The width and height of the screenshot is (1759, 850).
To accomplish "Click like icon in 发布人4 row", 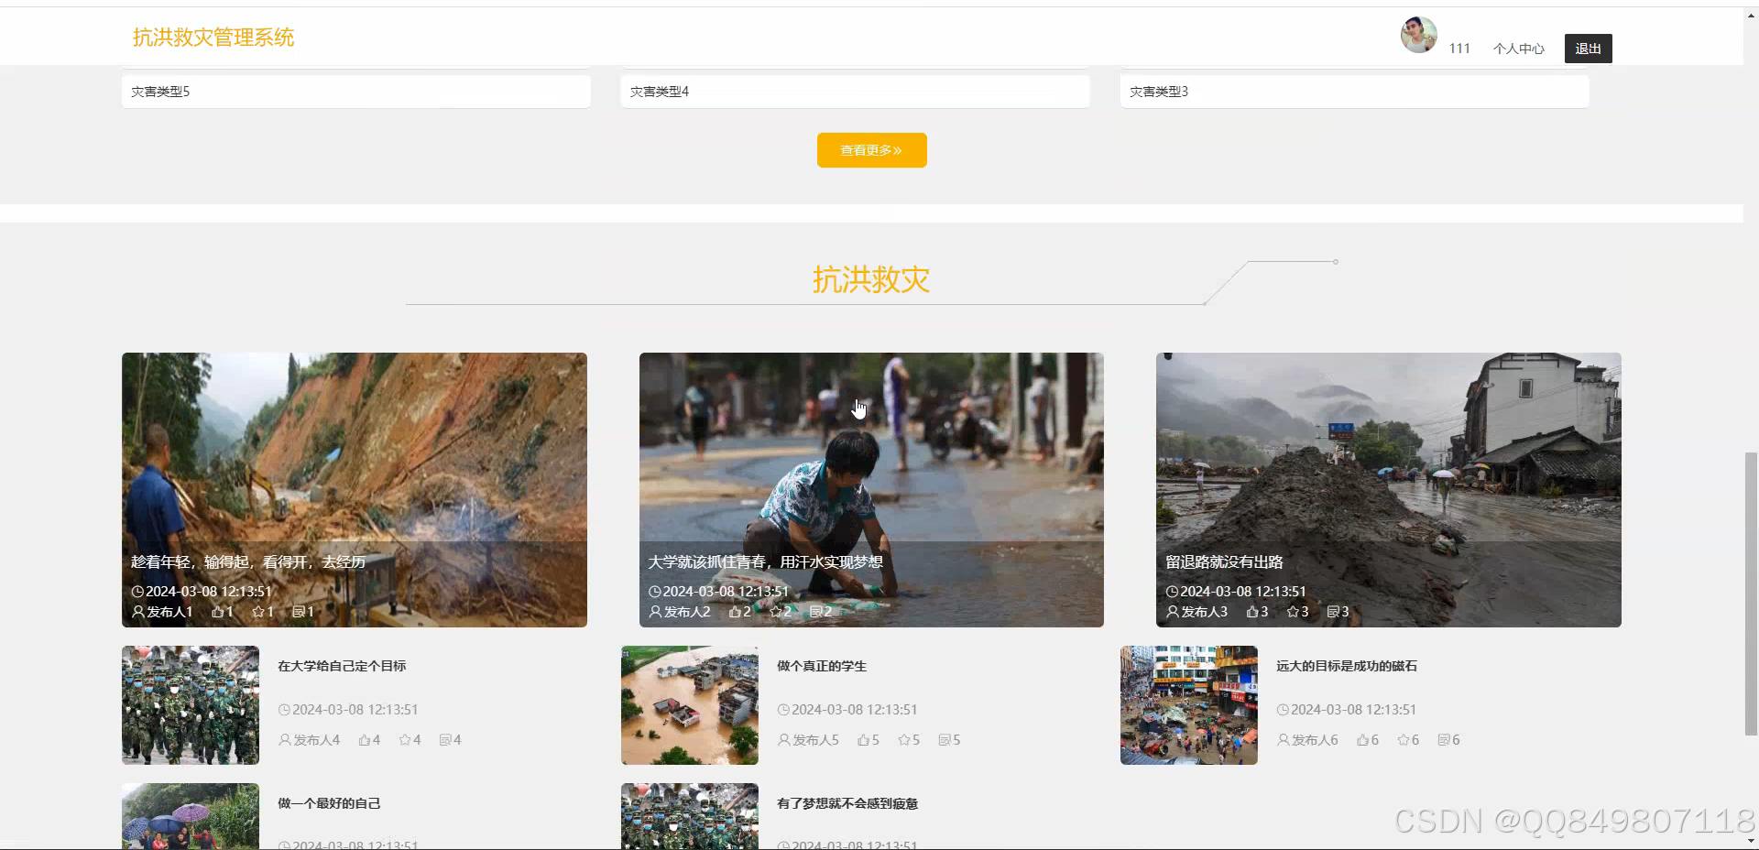I will tap(365, 740).
